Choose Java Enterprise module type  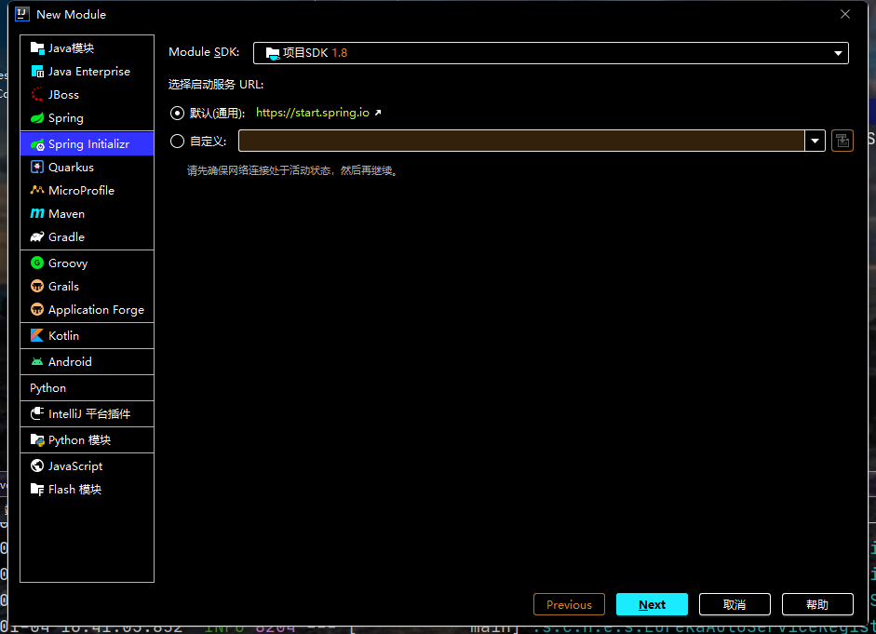(x=88, y=72)
